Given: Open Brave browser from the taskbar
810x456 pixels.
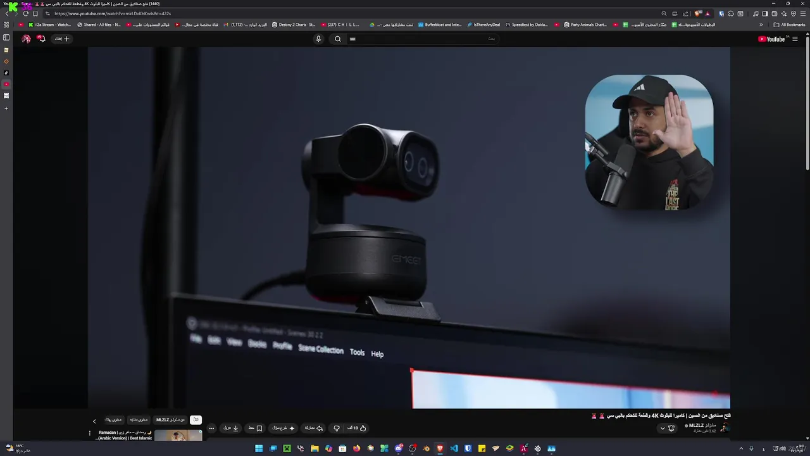Looking at the screenshot, I should tap(440, 448).
